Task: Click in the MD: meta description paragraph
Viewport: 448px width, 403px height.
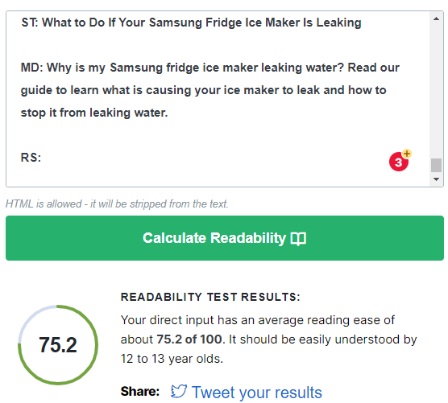Action: pyautogui.click(x=210, y=90)
